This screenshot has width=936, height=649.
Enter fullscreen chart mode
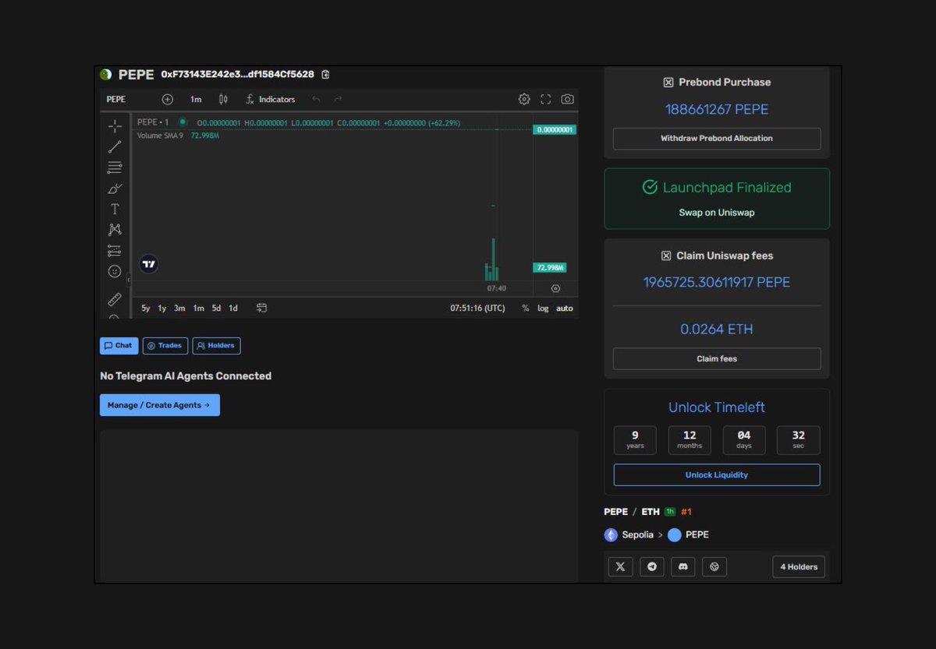click(x=546, y=99)
